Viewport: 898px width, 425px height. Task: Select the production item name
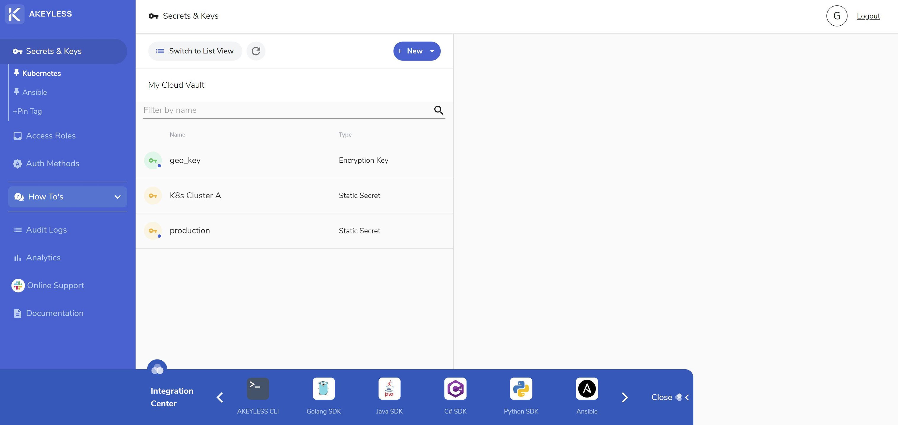(190, 231)
